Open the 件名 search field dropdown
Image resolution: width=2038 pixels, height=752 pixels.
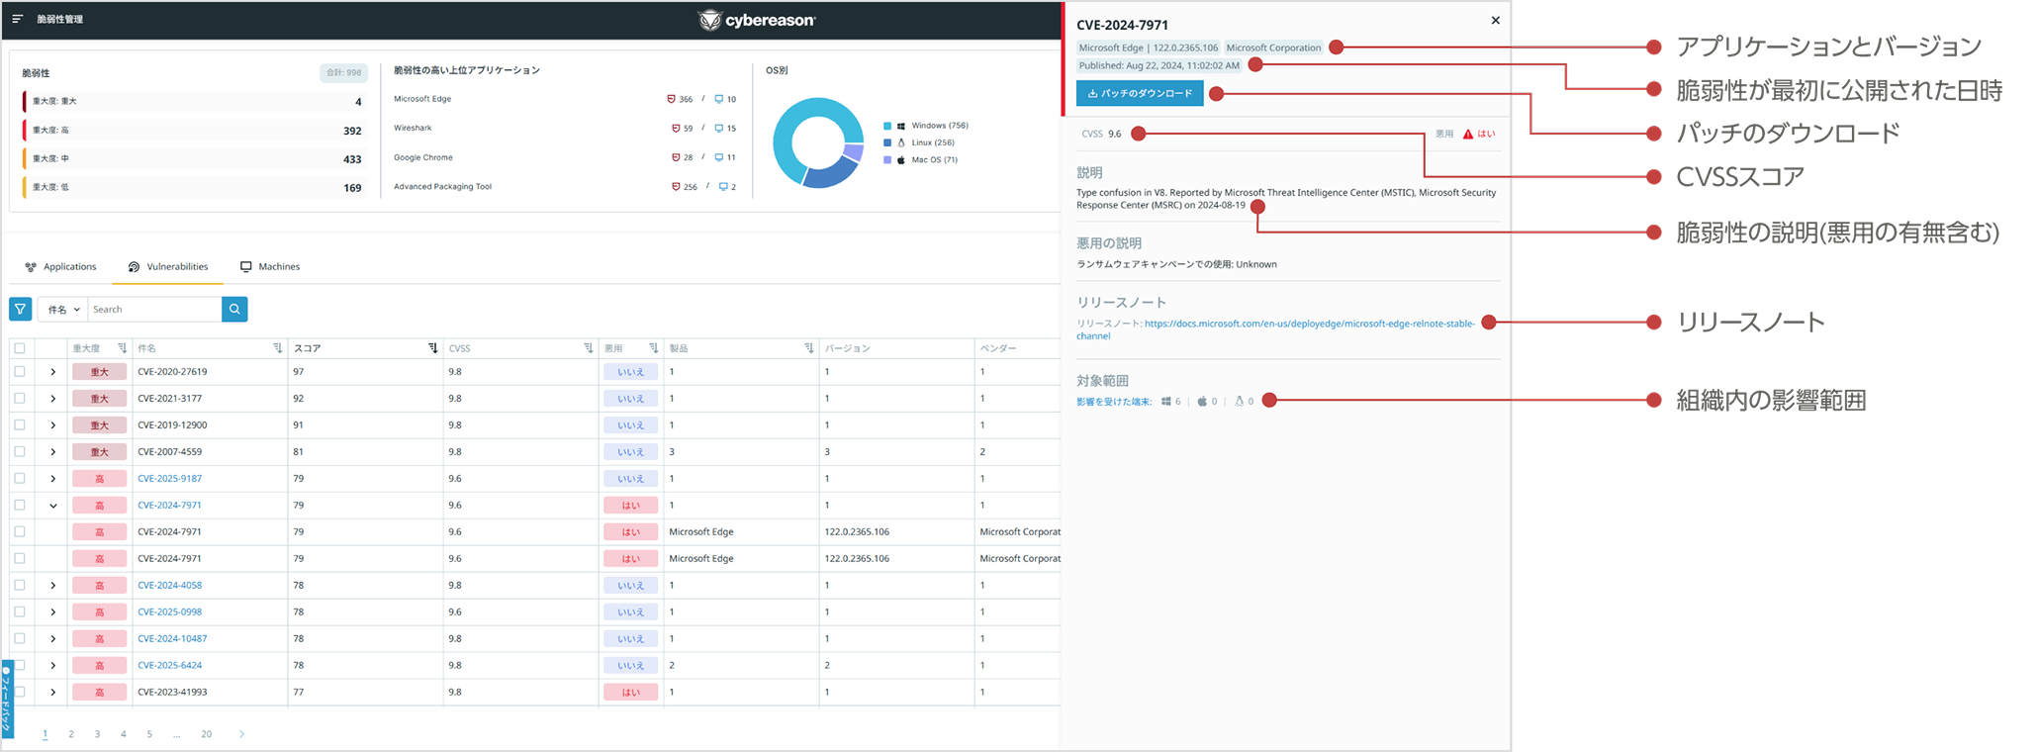tap(63, 310)
